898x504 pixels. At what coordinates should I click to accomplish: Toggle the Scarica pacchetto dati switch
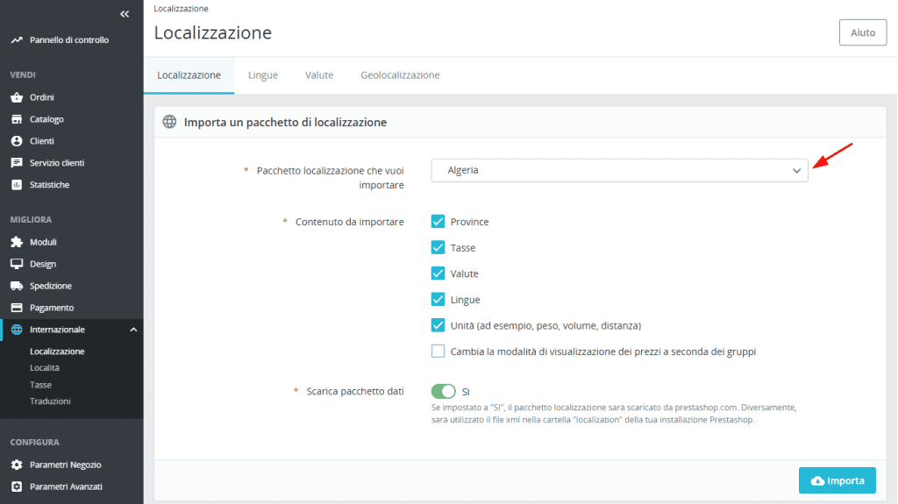point(443,391)
